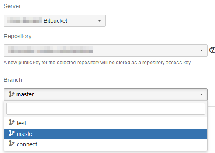Viewport: 215px width, 153px height.
Task: Click the help question mark icon
Action: 212,50
